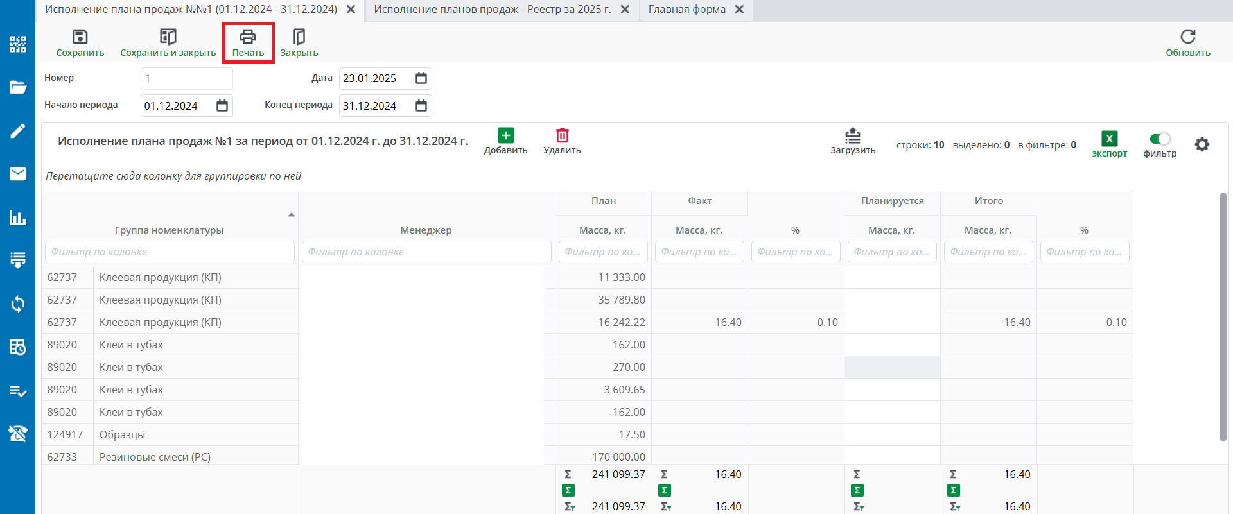Click Сохранить и закрыть toolbar icon
Screen dimensions: 1233x514
(168, 37)
